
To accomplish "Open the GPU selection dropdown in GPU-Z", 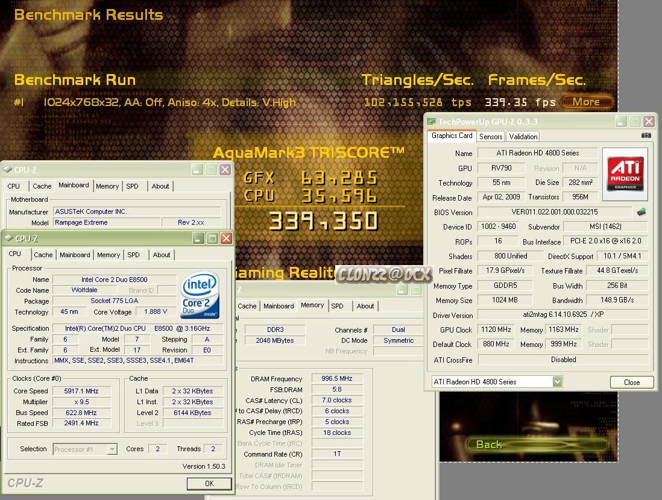I will click(x=557, y=382).
